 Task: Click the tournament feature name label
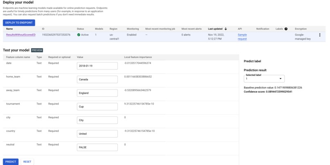pos(13,104)
